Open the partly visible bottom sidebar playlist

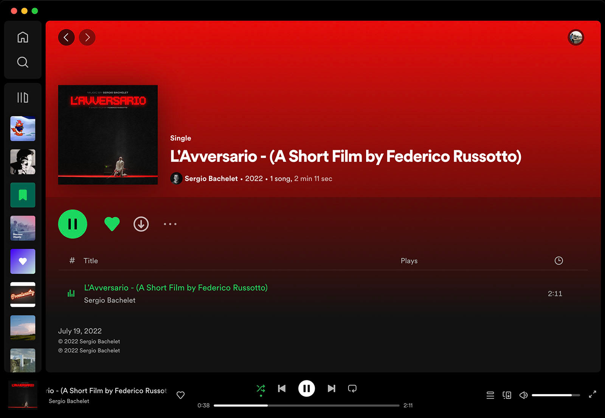coord(23,360)
